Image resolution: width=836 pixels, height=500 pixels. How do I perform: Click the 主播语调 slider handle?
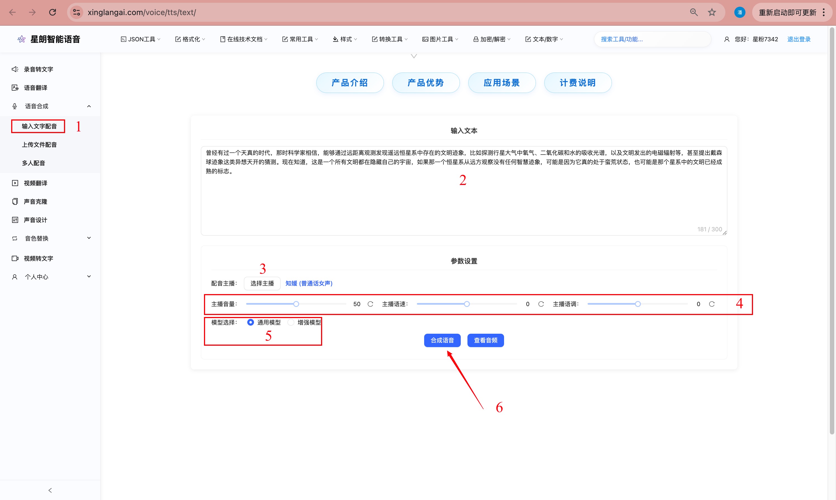pos(638,304)
